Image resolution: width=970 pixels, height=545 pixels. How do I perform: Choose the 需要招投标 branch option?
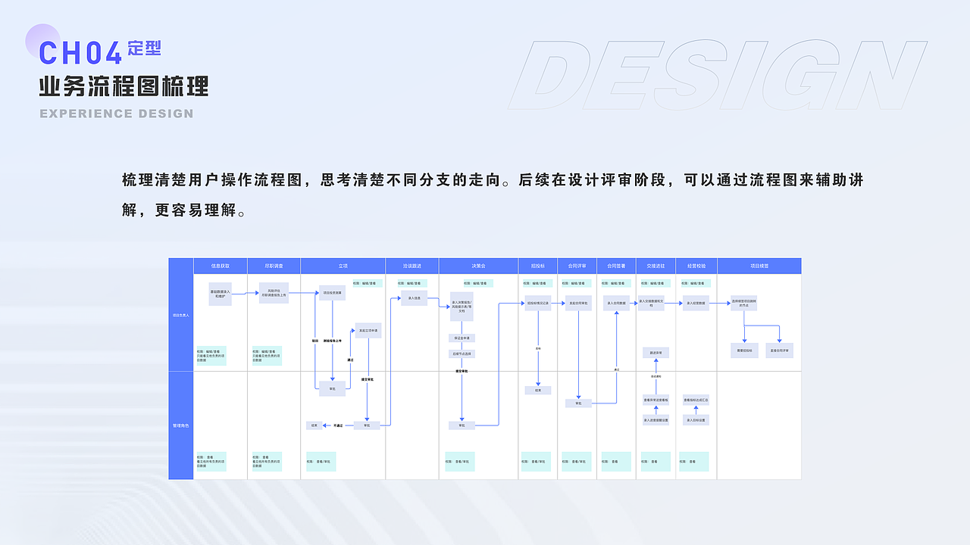coord(744,350)
